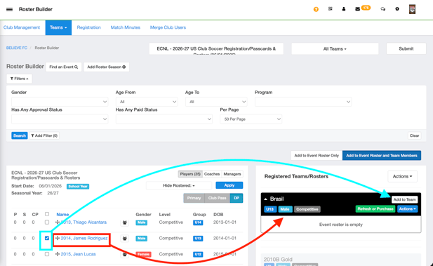Toggle the select-all players checkbox

(47, 214)
